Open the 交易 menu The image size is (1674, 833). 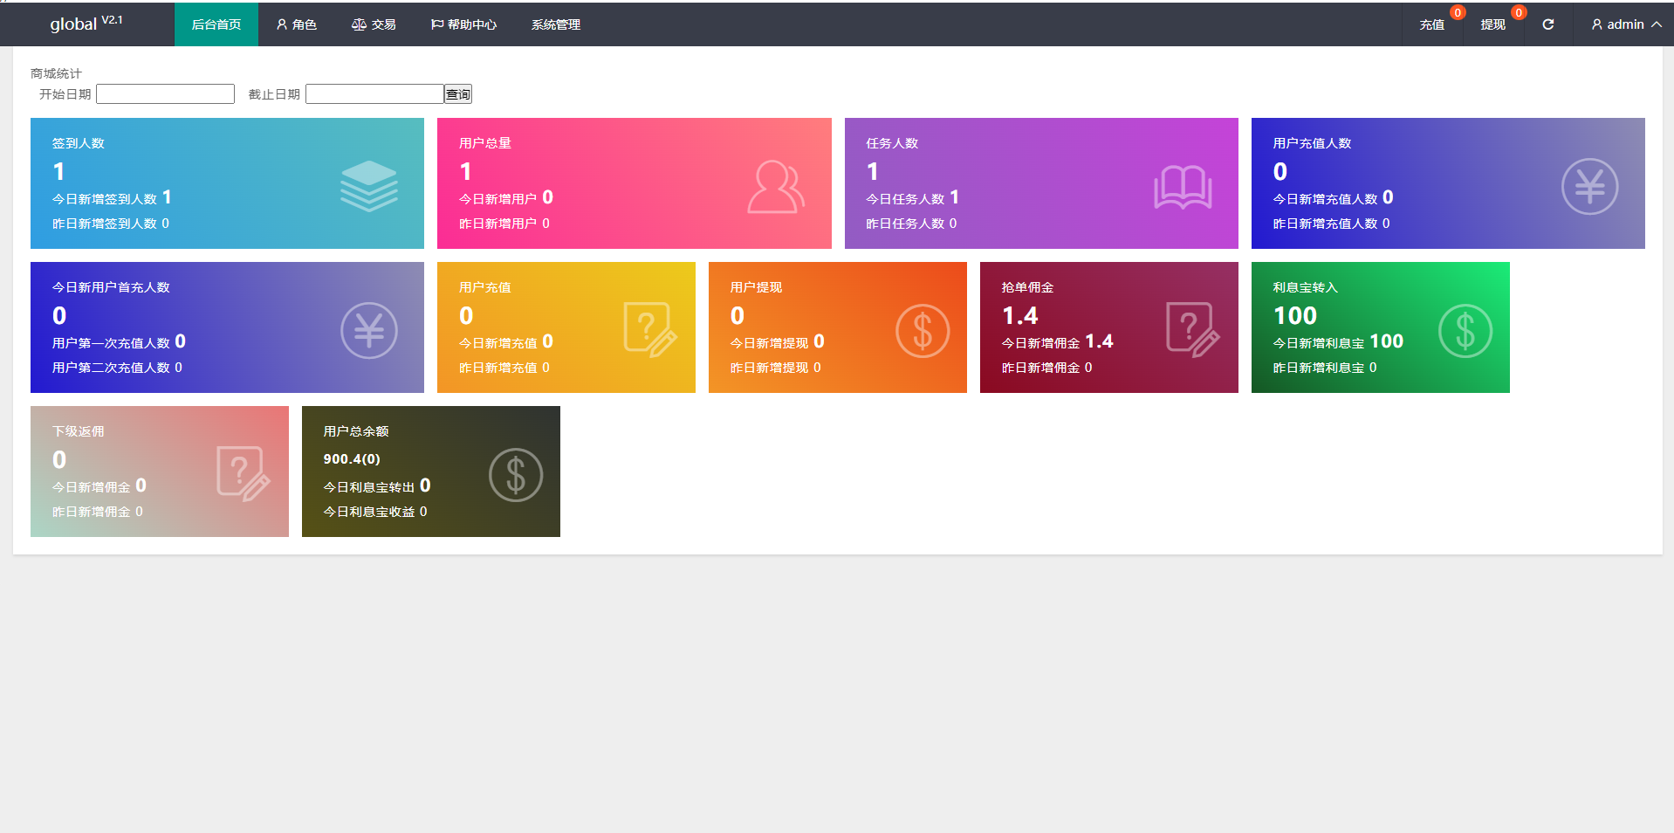tap(374, 24)
